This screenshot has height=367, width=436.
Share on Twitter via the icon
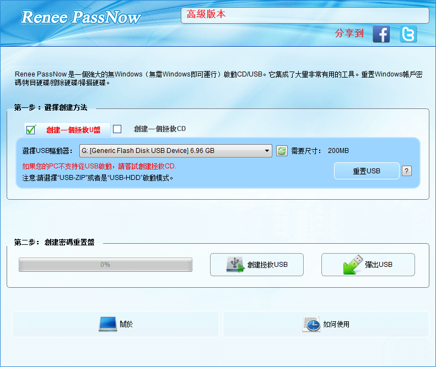click(x=408, y=34)
